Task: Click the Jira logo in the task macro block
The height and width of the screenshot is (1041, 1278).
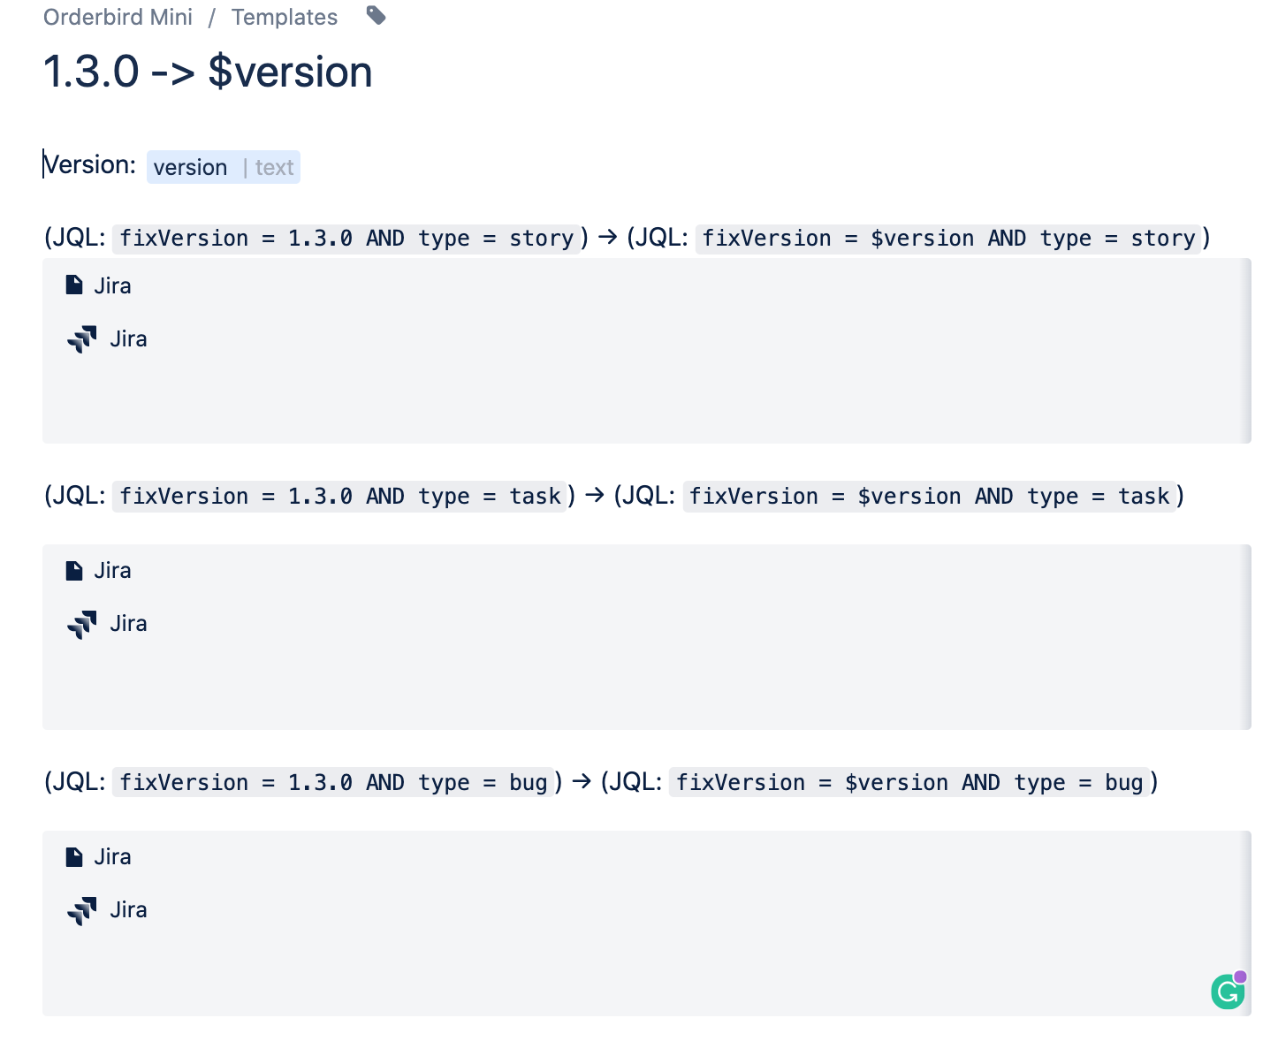Action: (x=82, y=624)
